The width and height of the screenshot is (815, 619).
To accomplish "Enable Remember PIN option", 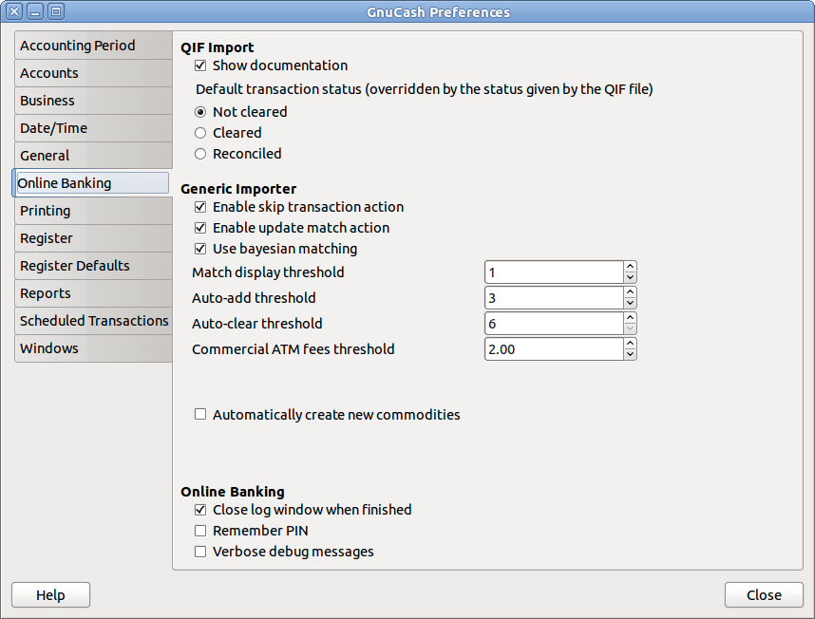I will tap(200, 531).
